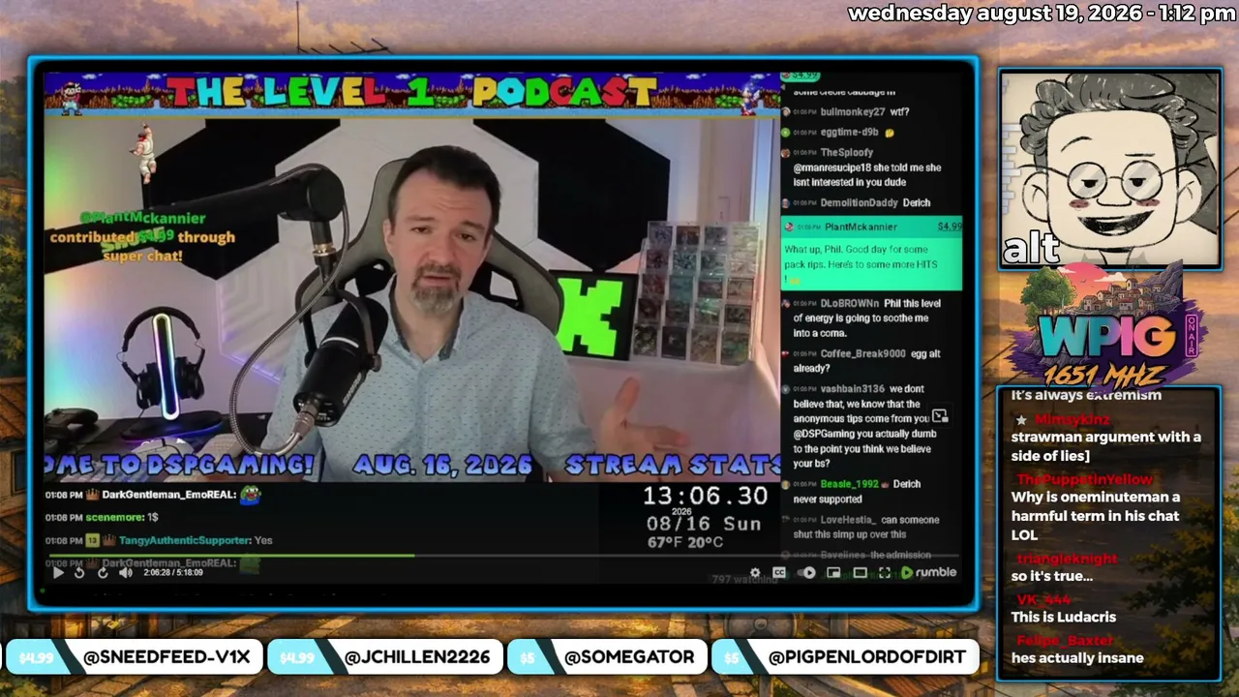Click the @JCHILLEN2226 donor tag

pyautogui.click(x=417, y=657)
